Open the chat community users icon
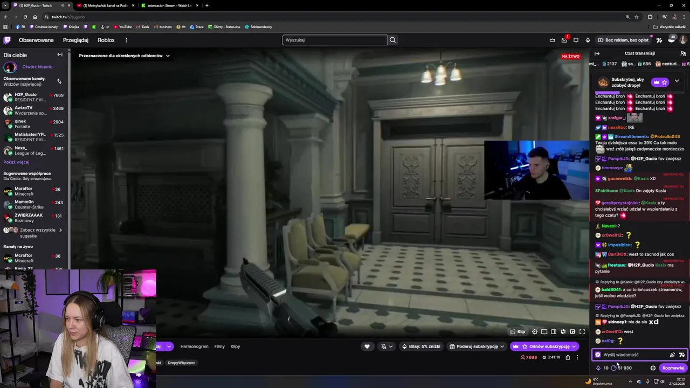 [x=683, y=53]
